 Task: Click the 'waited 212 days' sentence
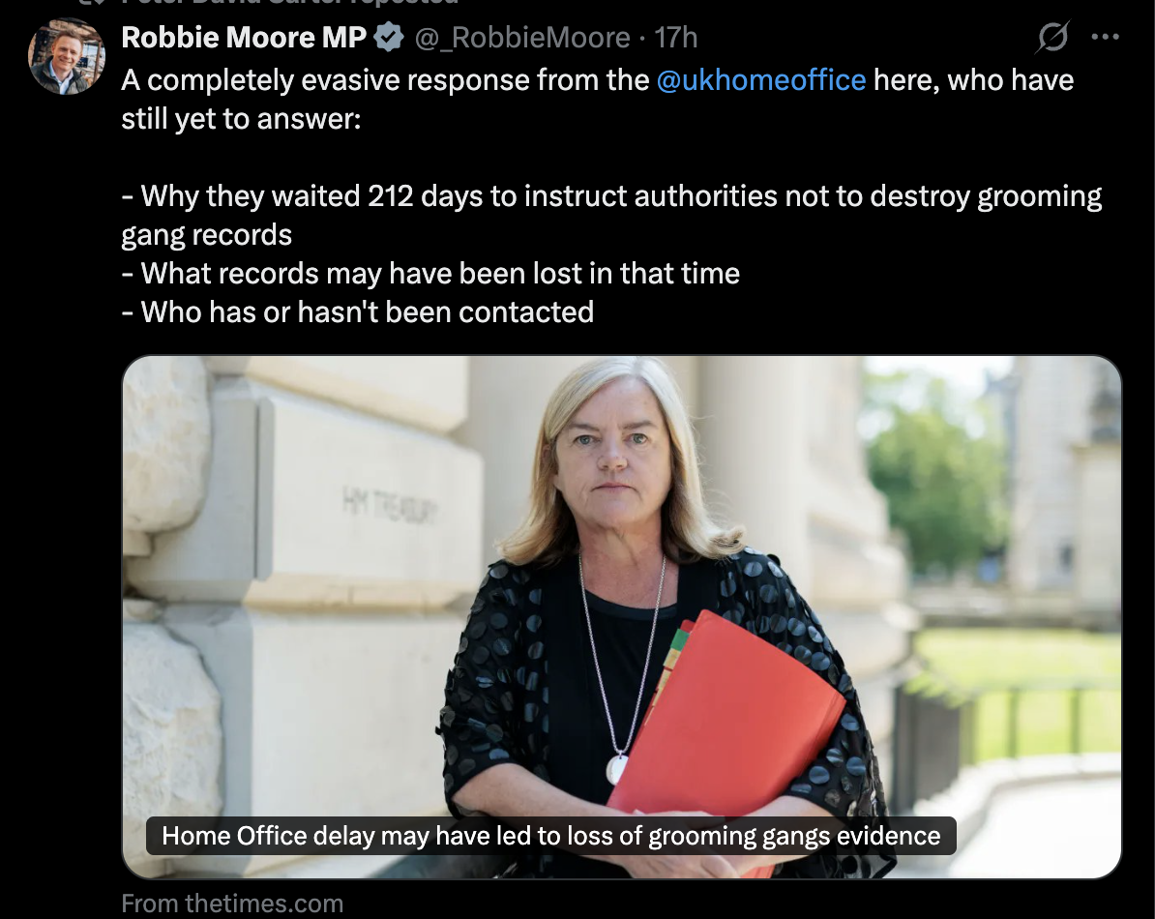(611, 195)
